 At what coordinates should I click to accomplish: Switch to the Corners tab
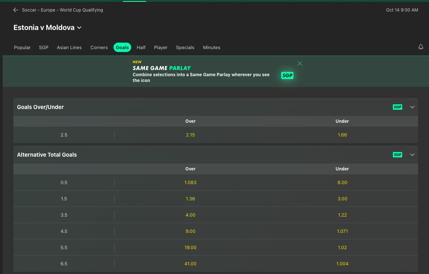click(99, 48)
